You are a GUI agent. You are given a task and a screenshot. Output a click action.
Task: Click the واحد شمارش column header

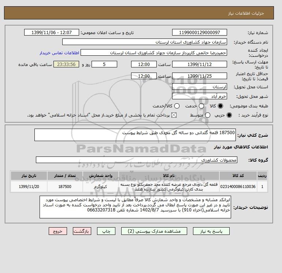(x=101, y=176)
